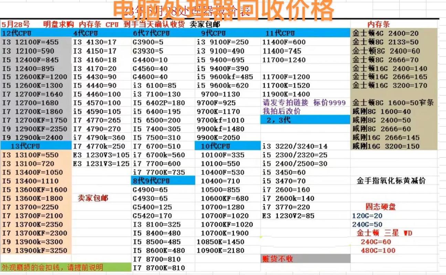
Task: Click the 6代7代CPU header
Action: click(x=151, y=33)
